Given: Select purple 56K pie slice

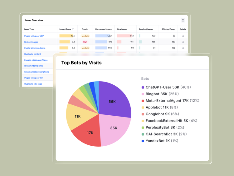Looking at the screenshot, I should (x=115, y=99).
